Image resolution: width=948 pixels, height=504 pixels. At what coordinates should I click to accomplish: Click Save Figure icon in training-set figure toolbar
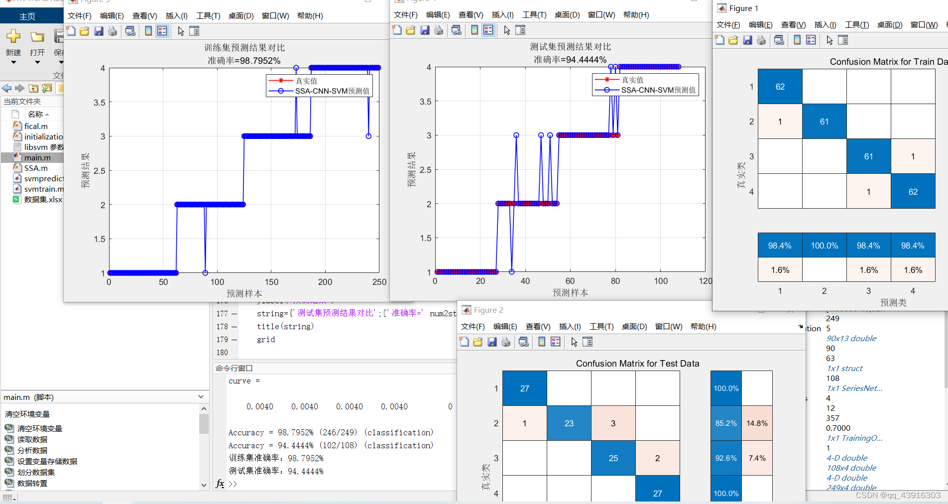pyautogui.click(x=99, y=31)
